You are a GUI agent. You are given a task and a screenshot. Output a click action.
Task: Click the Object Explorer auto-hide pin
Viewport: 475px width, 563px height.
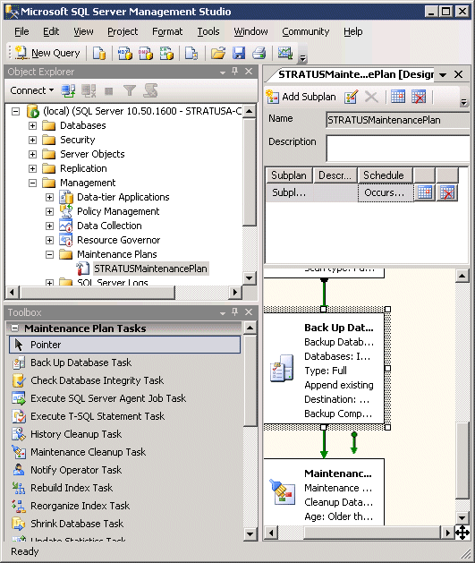point(235,72)
